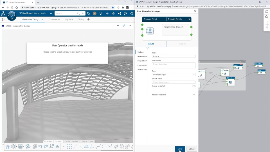Expand Triangle Panels dropdown arrow
The width and height of the screenshot is (270, 152).
pos(189,19)
